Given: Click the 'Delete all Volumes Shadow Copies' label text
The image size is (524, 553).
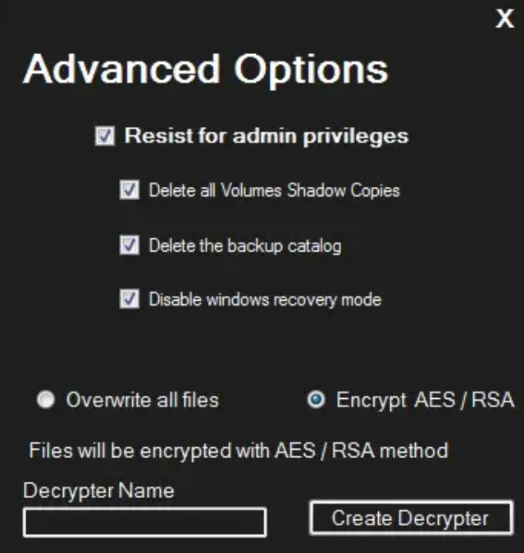Looking at the screenshot, I should coord(274,191).
